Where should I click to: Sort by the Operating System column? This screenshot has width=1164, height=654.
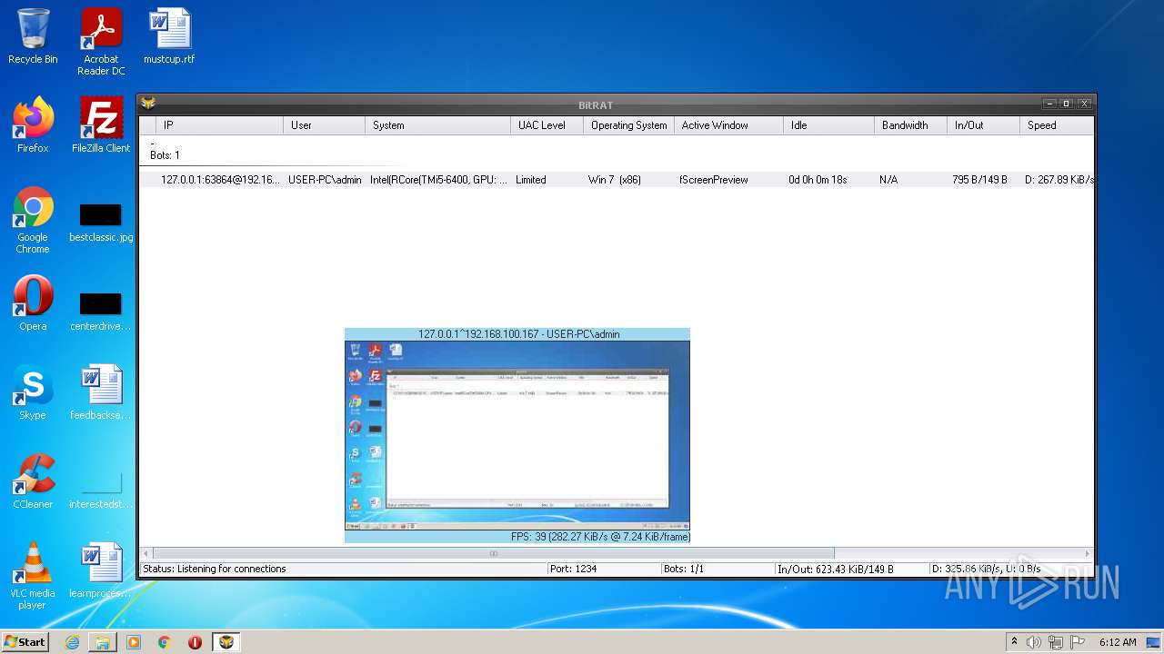(628, 125)
